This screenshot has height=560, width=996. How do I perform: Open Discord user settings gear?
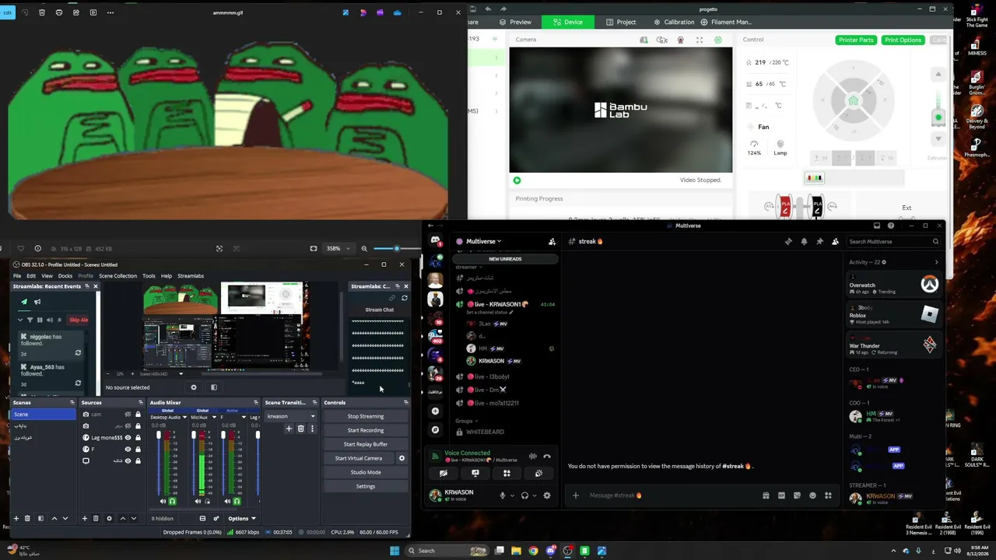tap(547, 495)
